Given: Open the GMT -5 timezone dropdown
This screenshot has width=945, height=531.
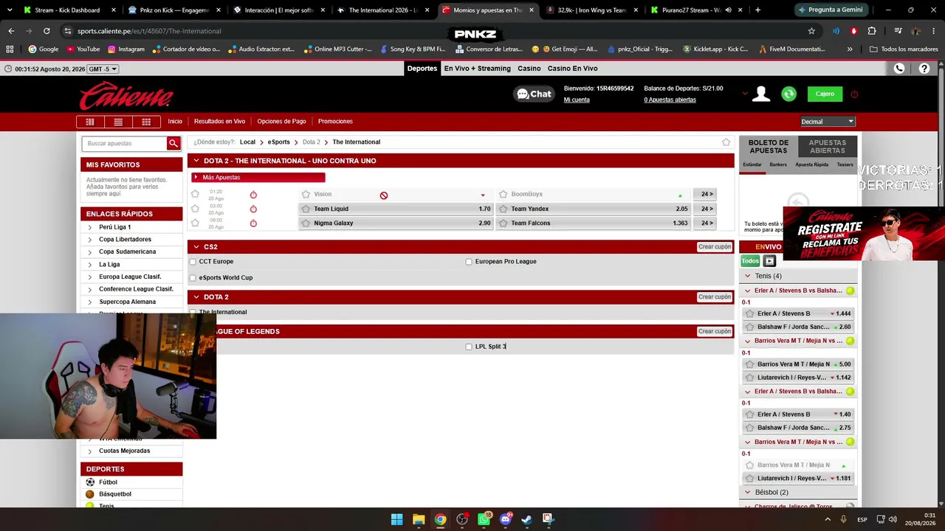Looking at the screenshot, I should click(103, 69).
